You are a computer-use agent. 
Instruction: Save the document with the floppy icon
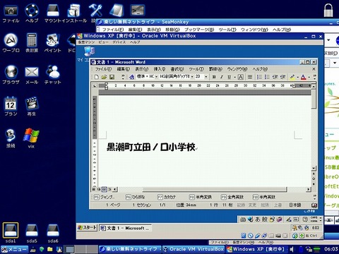pos(112,77)
